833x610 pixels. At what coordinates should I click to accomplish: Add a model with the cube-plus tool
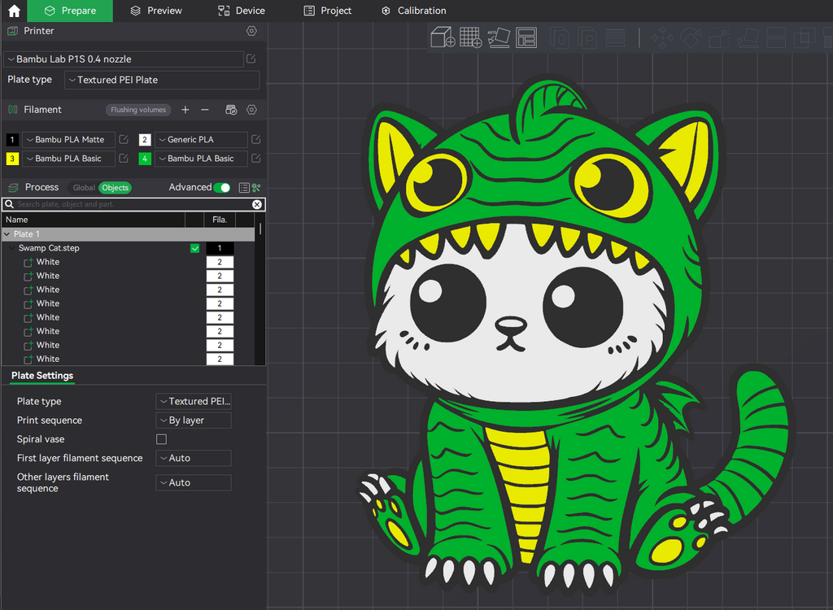click(x=443, y=37)
